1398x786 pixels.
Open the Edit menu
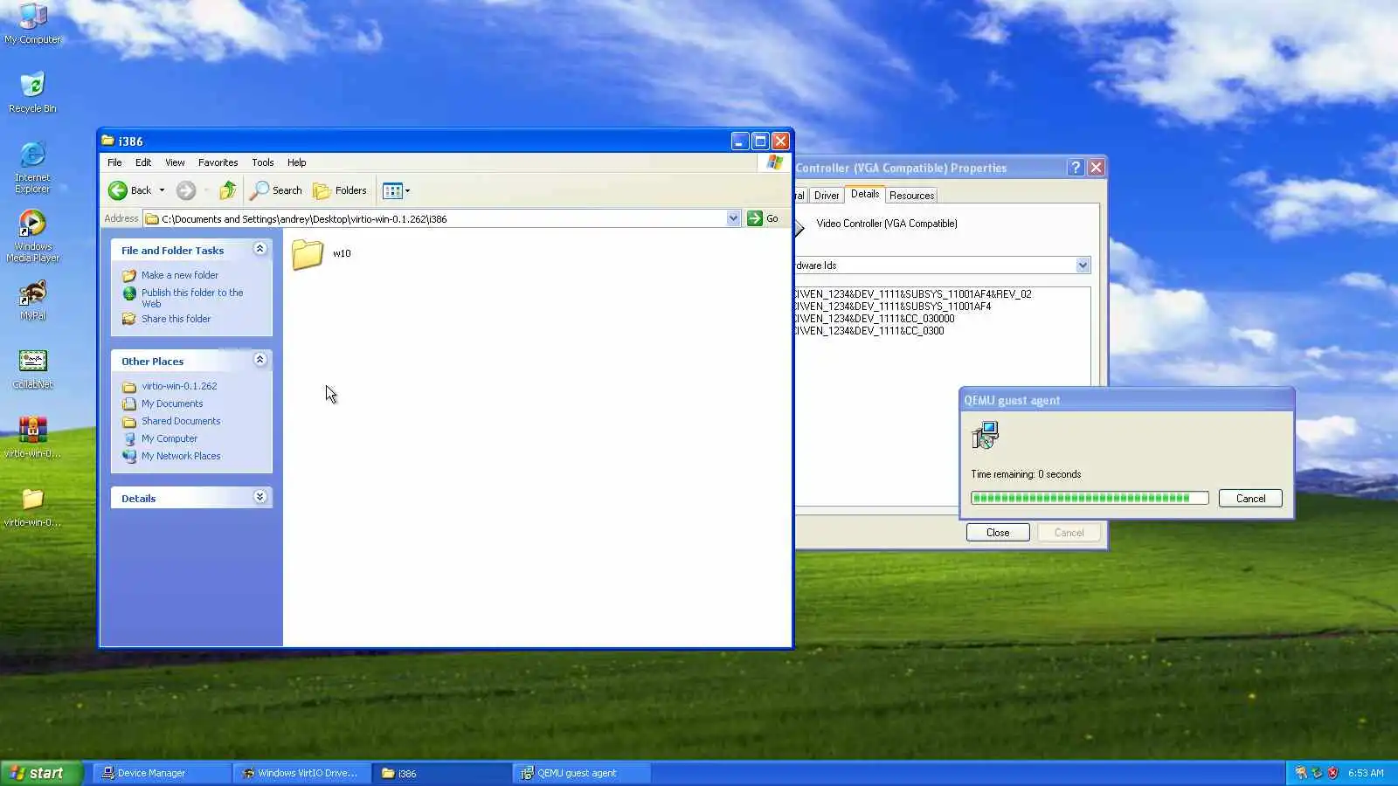pyautogui.click(x=143, y=162)
